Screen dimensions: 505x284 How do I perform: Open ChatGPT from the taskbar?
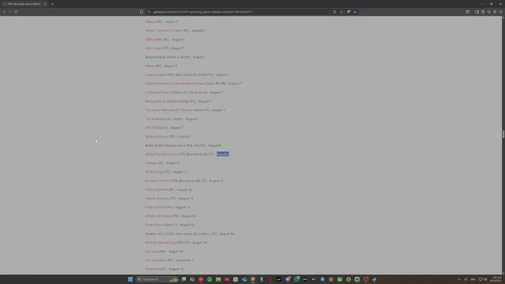(348, 279)
